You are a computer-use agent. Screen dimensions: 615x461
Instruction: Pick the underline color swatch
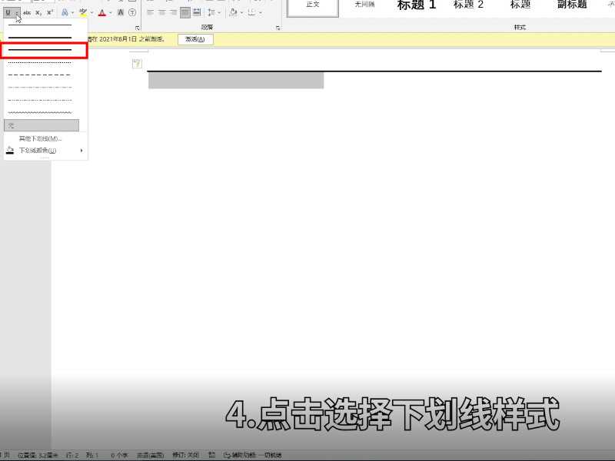point(12,151)
